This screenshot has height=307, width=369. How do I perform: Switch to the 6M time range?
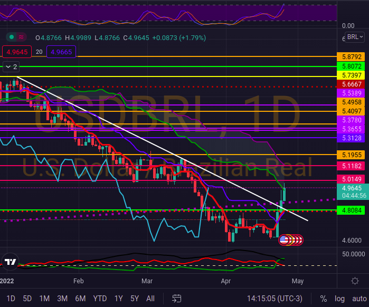80,299
